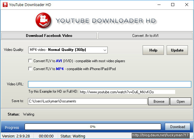Maximize the YouTube Downloader HD window
This screenshot has width=194, height=139.
[x=173, y=5]
